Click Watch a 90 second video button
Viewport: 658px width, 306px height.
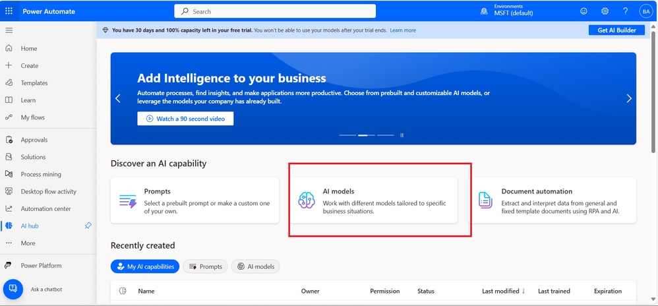pyautogui.click(x=185, y=118)
